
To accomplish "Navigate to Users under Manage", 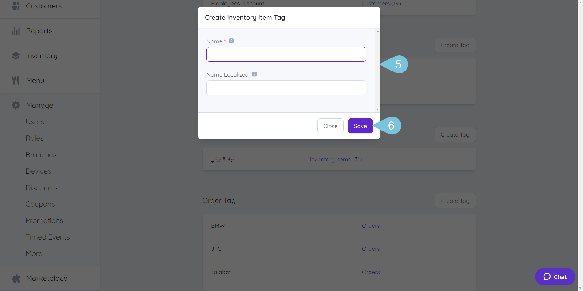I will [35, 122].
